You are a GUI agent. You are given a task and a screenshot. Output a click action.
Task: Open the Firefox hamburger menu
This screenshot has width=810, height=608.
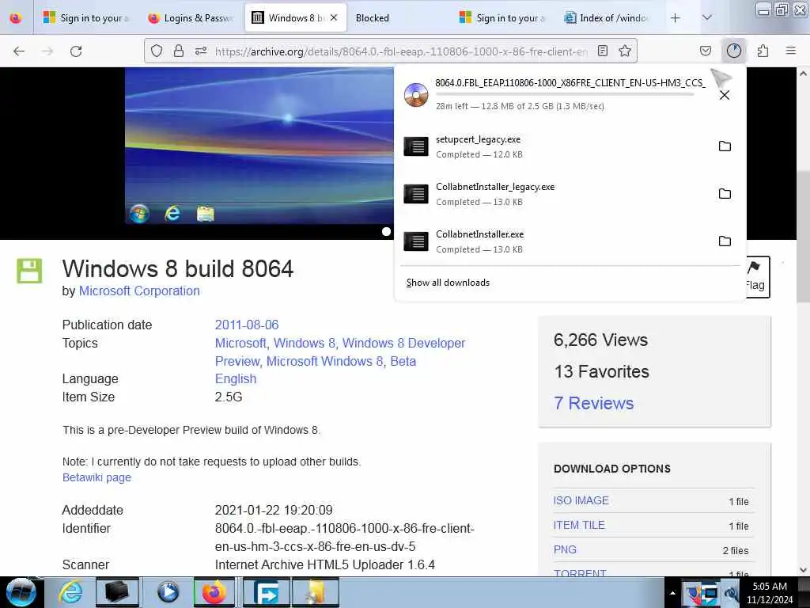791,51
